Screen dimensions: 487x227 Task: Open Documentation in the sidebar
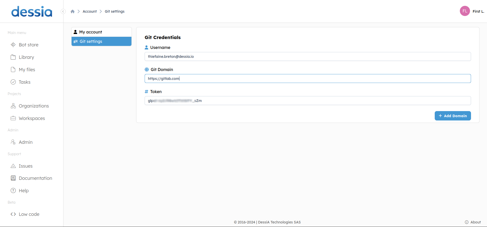[x=35, y=178]
